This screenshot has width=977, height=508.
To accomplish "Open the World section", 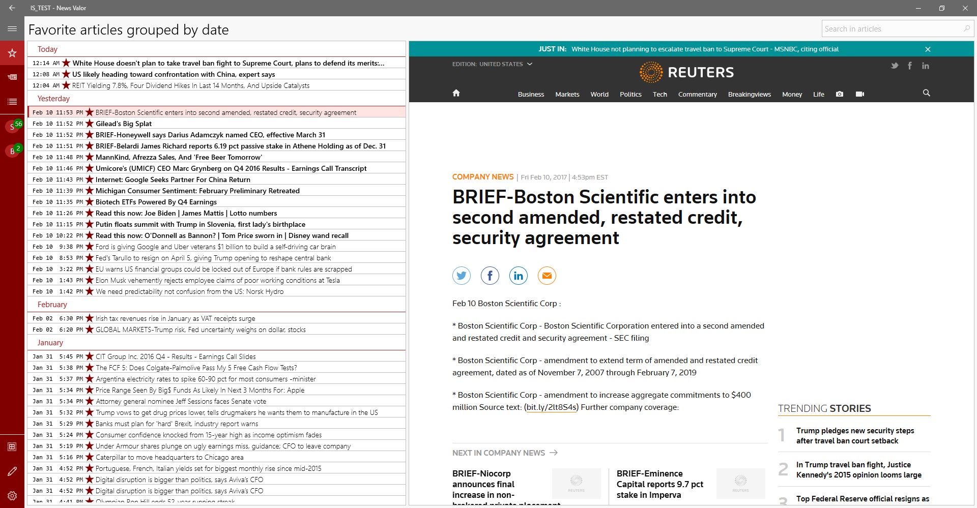I will click(x=599, y=94).
